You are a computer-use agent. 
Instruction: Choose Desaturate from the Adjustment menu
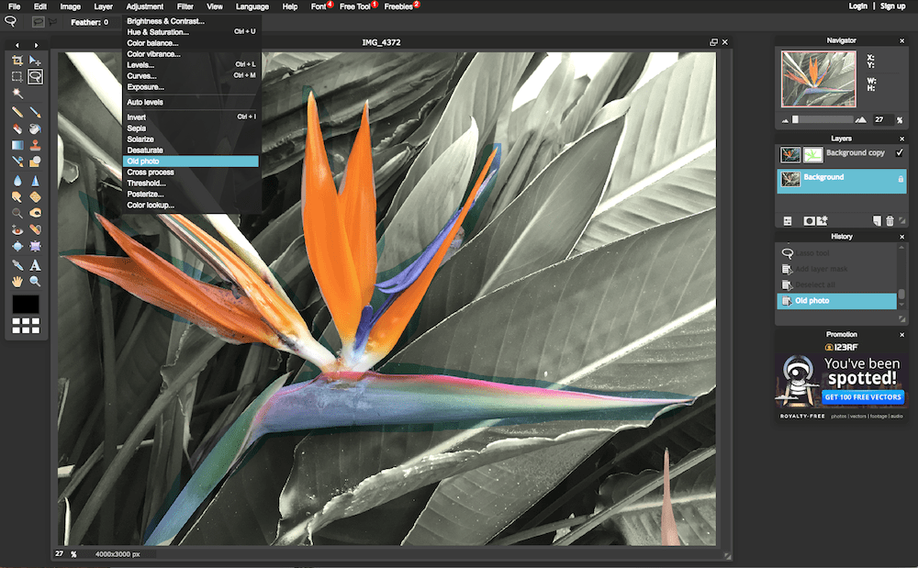145,150
